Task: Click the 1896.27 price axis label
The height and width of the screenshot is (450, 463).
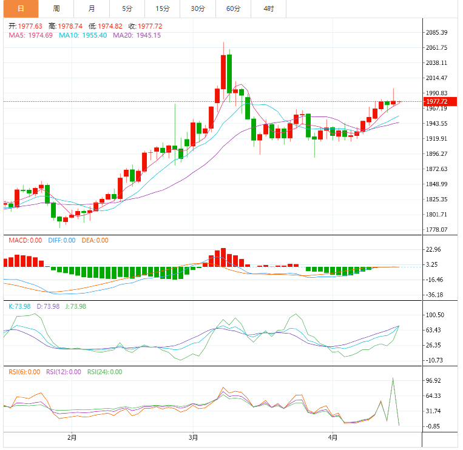Action: 436,153
